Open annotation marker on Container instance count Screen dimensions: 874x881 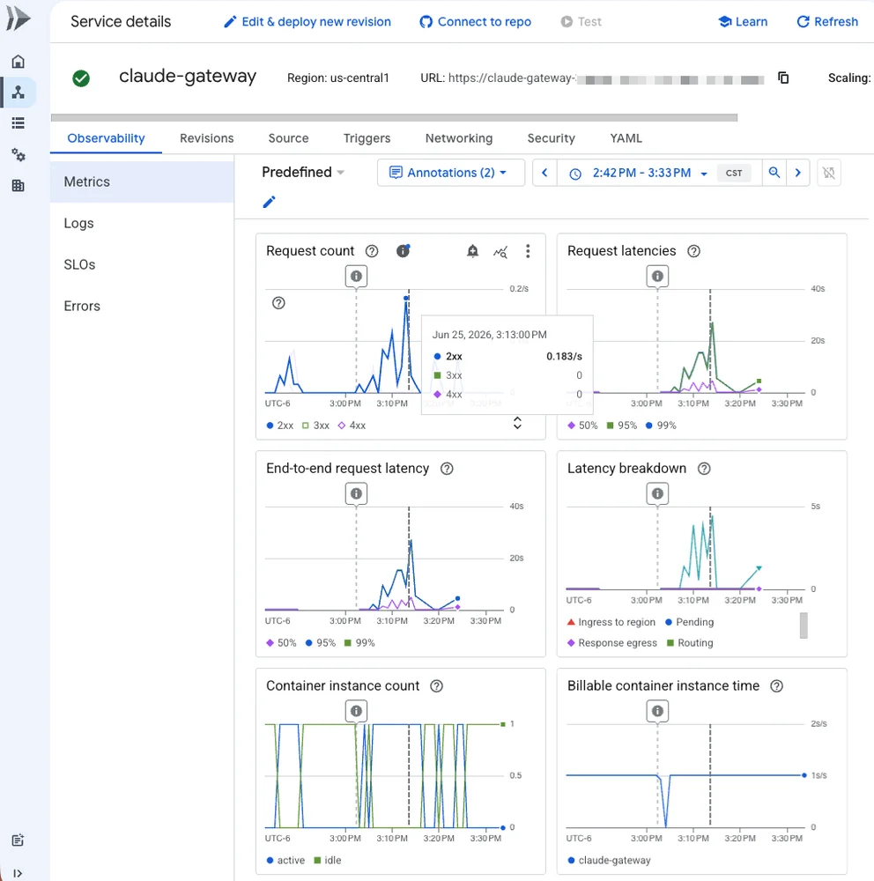click(356, 711)
